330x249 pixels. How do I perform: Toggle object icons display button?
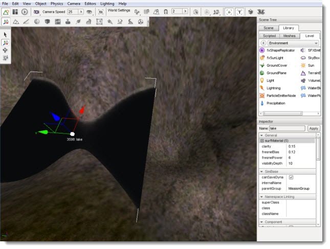(x=229, y=12)
